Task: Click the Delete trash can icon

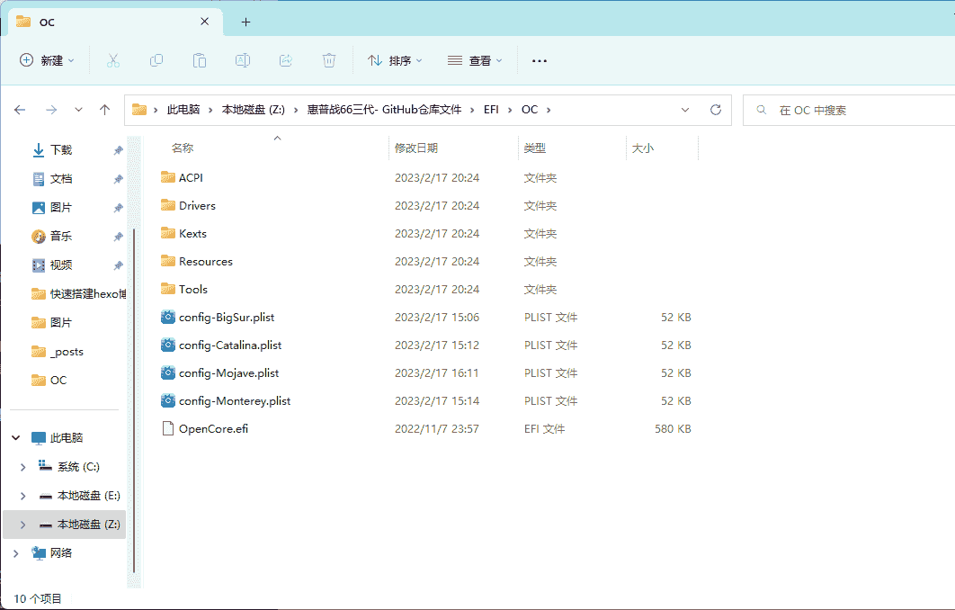Action: tap(329, 60)
